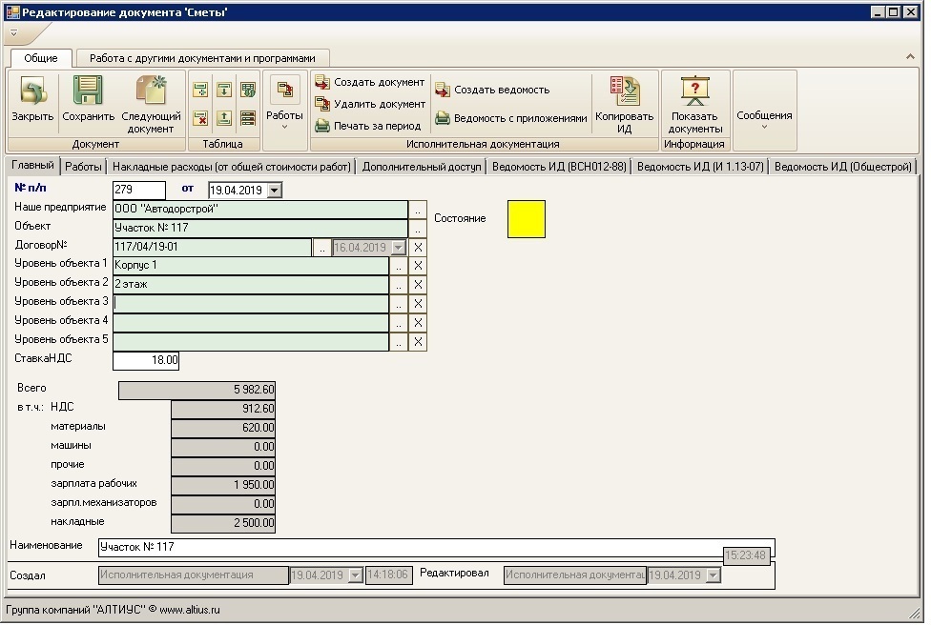
Task: Click the Уровень объекта 1 field 'Корпус 1'
Action: click(x=251, y=266)
